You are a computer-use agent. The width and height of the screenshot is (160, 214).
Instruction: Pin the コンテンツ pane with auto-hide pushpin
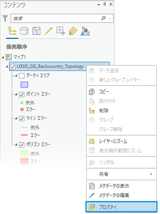click(x=105, y=5)
